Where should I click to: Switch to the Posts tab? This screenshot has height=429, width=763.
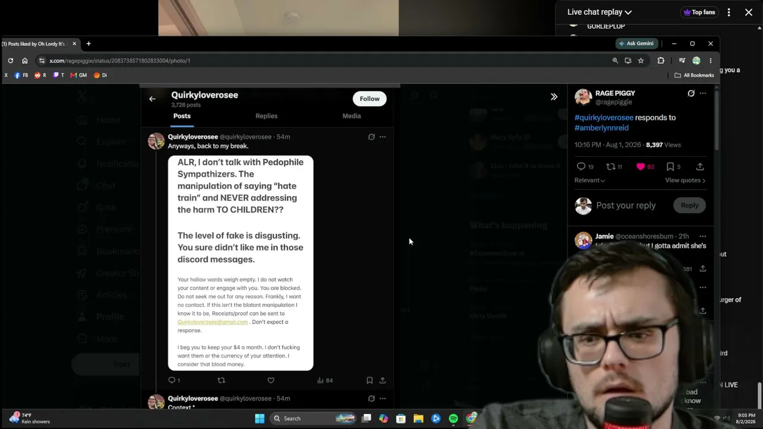pos(182,116)
